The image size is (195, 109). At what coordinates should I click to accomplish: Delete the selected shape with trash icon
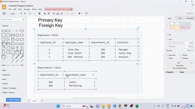point(40,13)
